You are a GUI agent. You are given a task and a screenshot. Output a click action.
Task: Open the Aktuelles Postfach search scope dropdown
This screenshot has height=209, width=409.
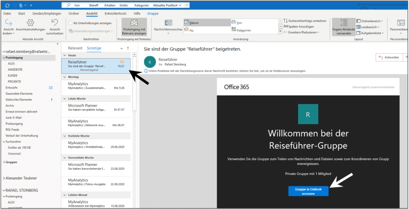(x=167, y=5)
